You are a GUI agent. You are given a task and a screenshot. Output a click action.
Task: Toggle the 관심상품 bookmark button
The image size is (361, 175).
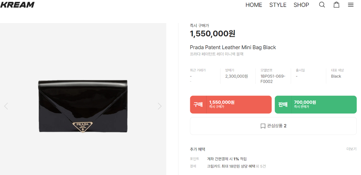273,126
